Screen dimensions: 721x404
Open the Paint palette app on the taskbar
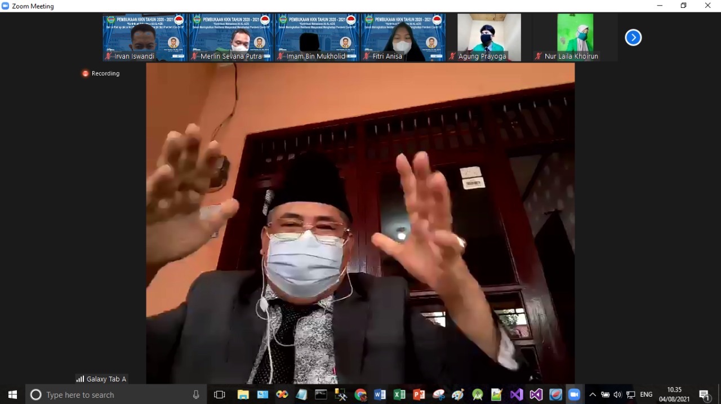coord(458,394)
